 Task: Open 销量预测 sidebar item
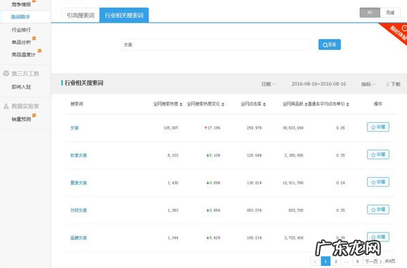click(21, 119)
